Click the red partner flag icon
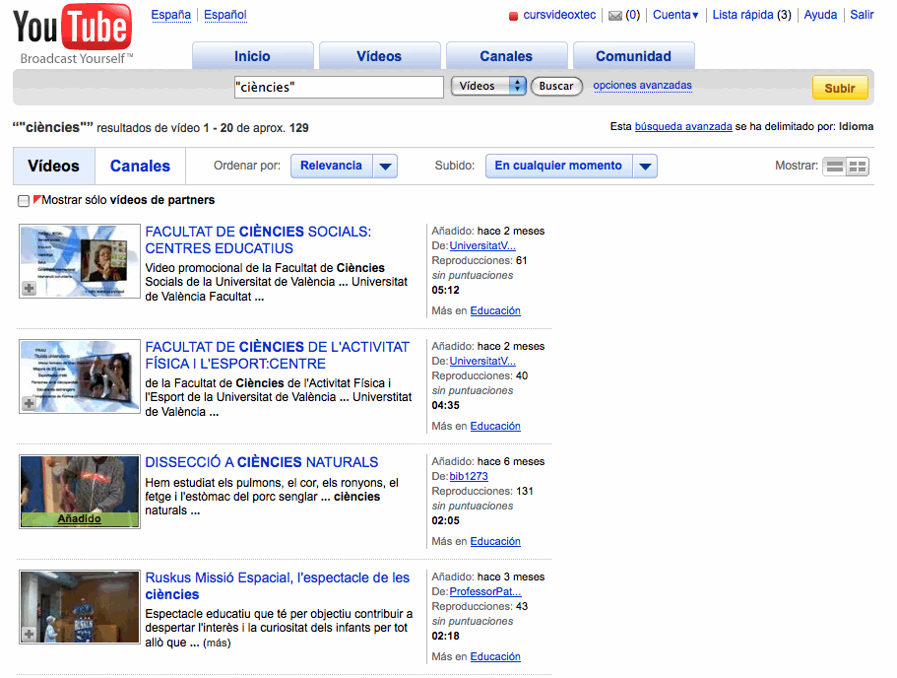Image resolution: width=897 pixels, height=678 pixels. pyautogui.click(x=37, y=199)
